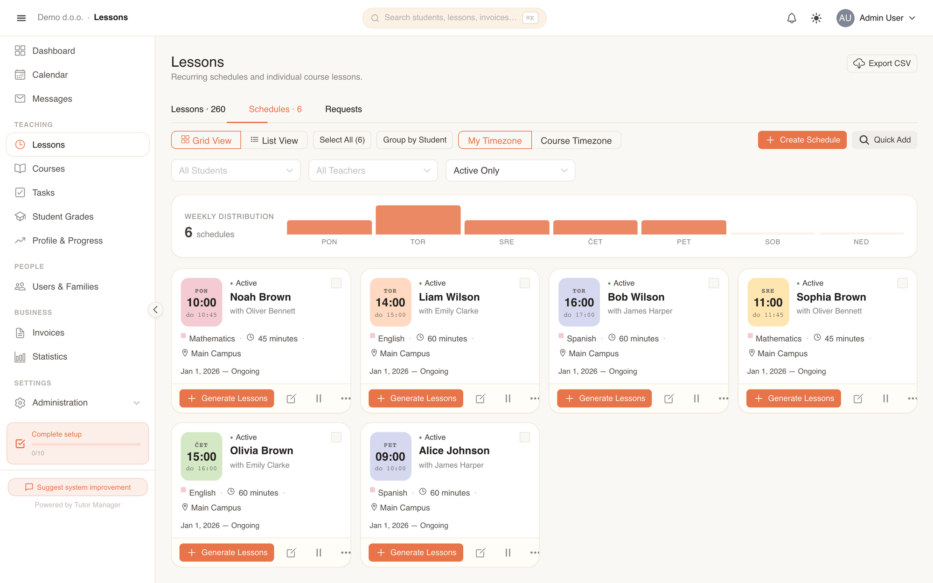Edit Sophia Brown schedule pencil icon
This screenshot has height=583, width=933.
pos(858,398)
